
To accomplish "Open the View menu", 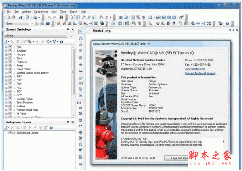I will [54, 12].
